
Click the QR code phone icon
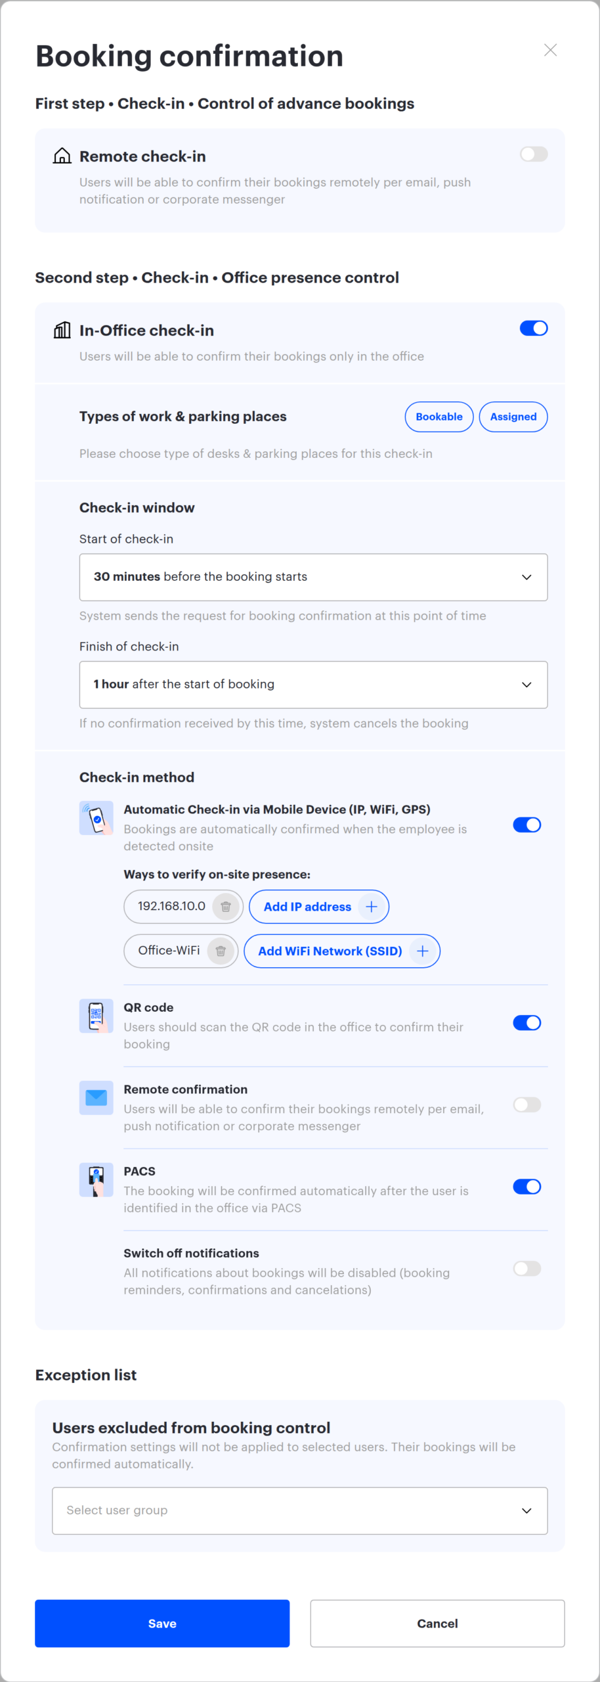(96, 1016)
